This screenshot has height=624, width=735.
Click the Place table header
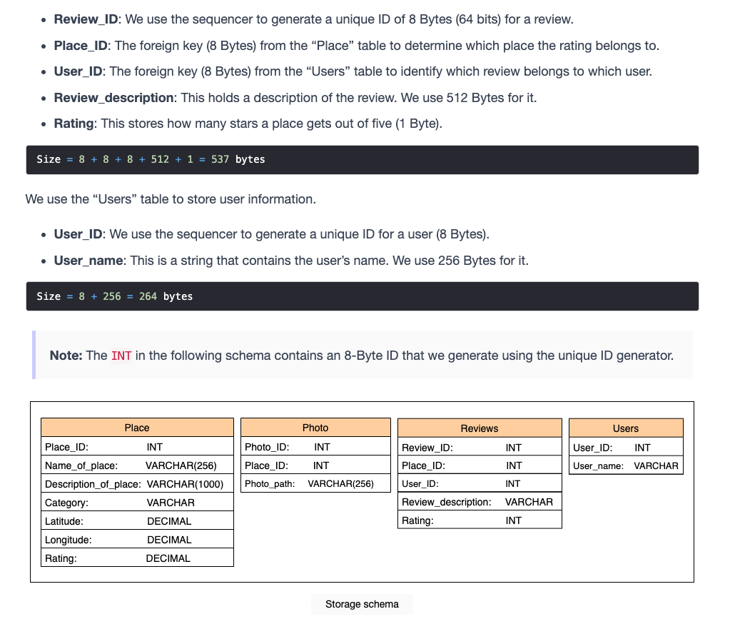137,428
